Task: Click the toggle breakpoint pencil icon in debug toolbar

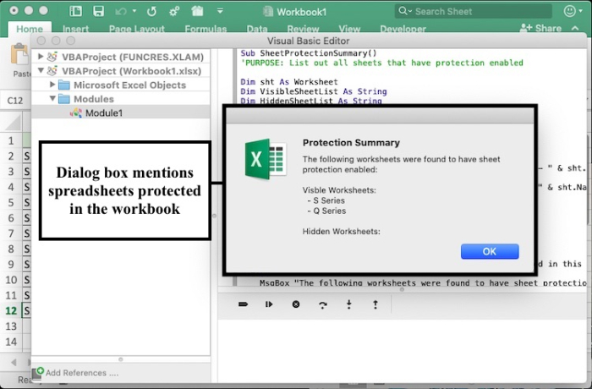Action: [244, 304]
